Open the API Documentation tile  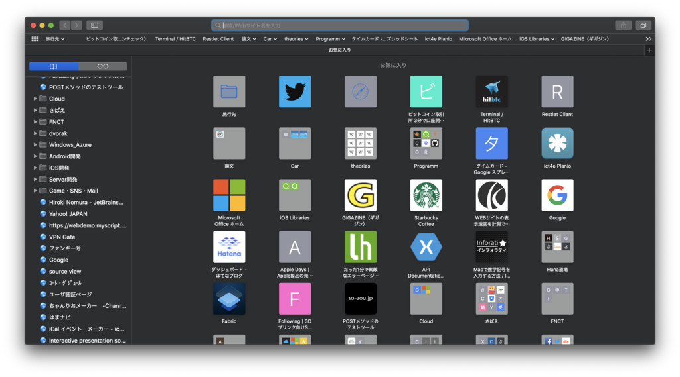pos(426,246)
